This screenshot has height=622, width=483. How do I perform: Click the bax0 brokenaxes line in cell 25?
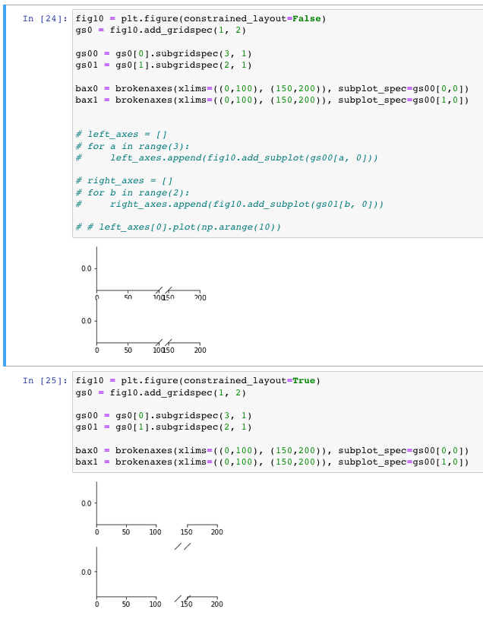272,451
